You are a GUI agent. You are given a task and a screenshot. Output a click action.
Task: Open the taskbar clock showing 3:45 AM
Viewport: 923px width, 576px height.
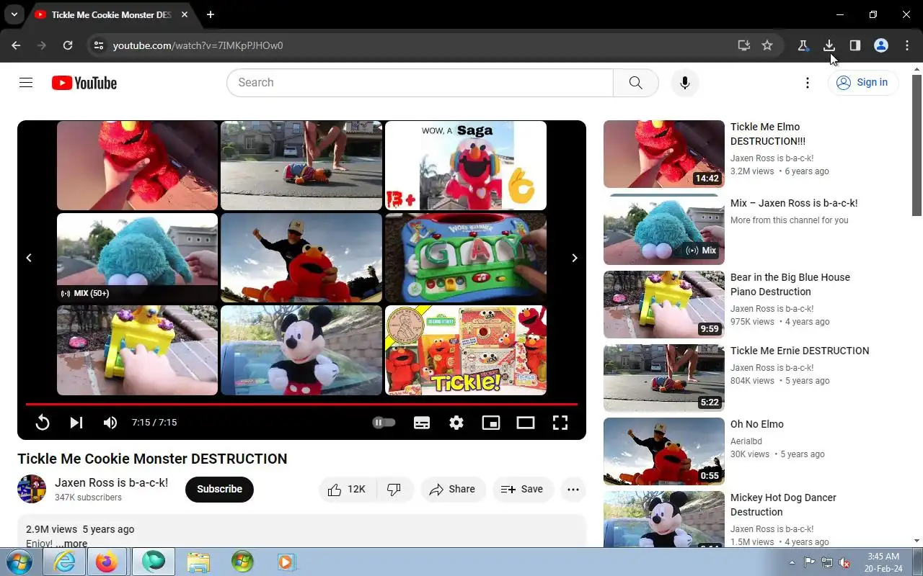tap(883, 562)
